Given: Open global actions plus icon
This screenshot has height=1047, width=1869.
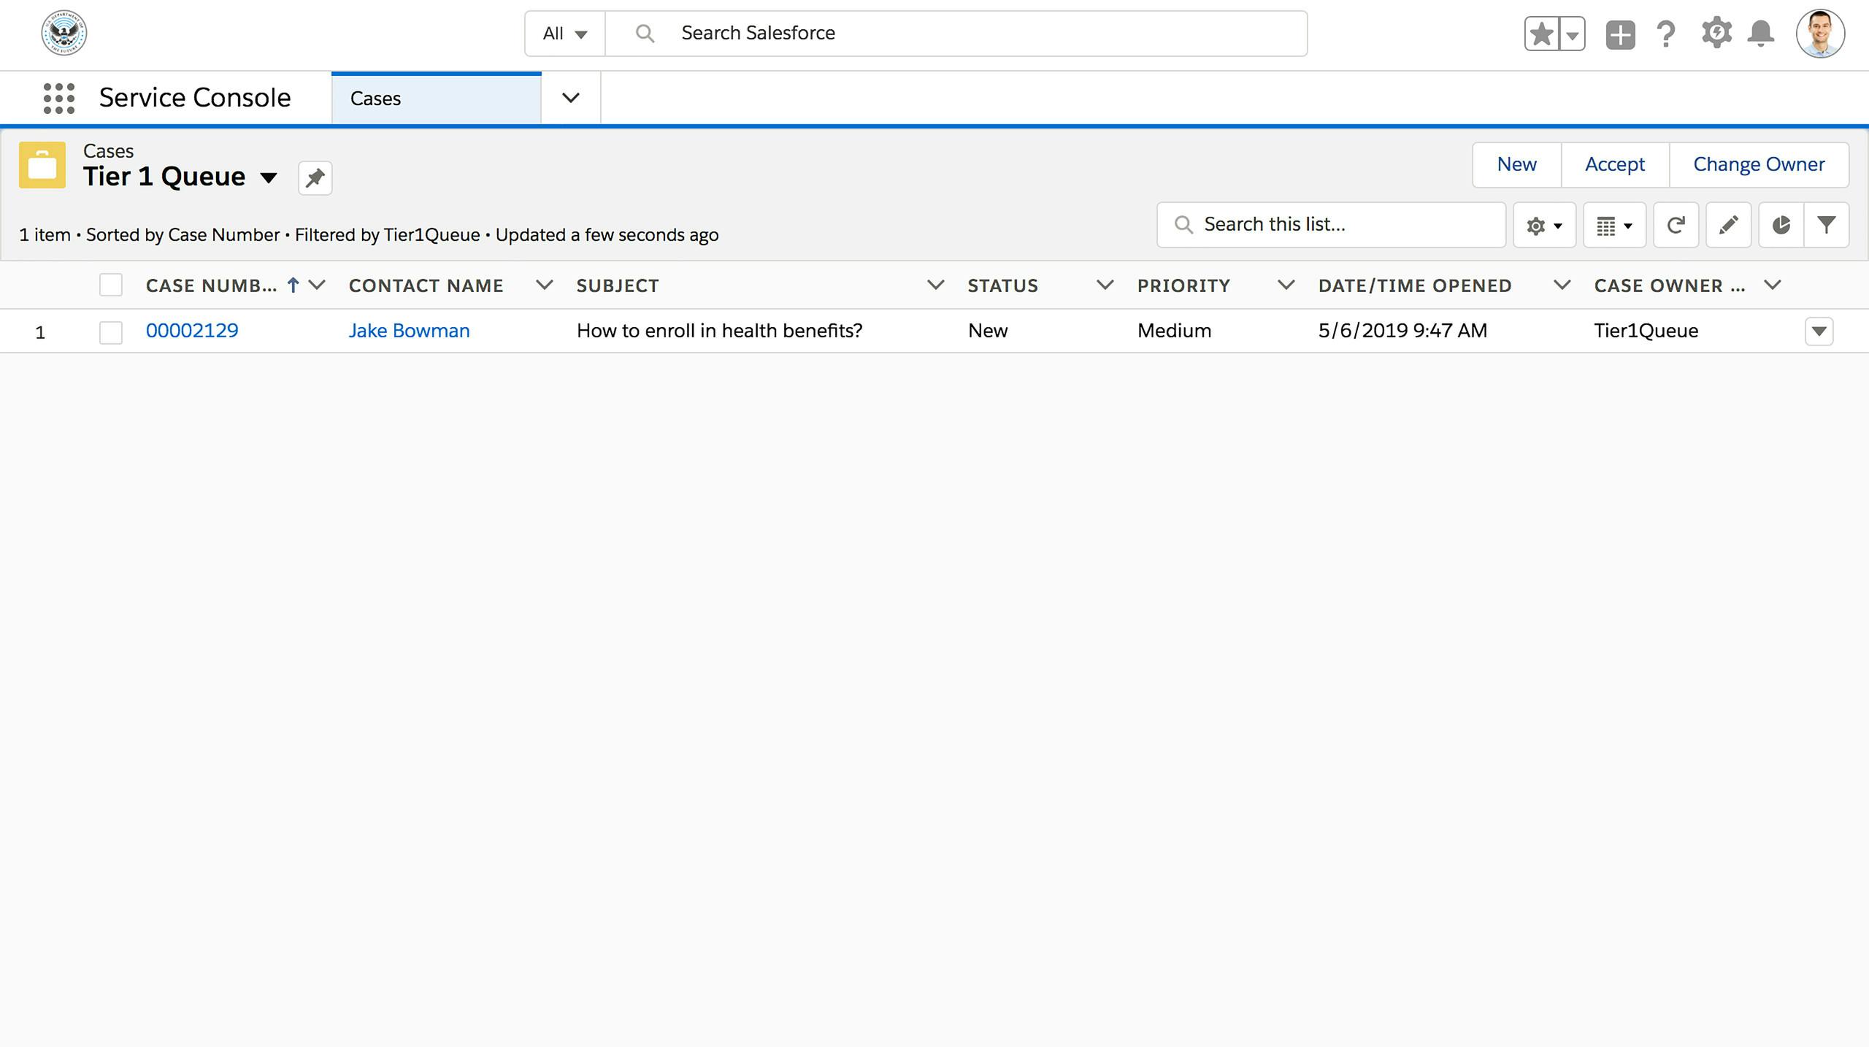Looking at the screenshot, I should click(1620, 34).
